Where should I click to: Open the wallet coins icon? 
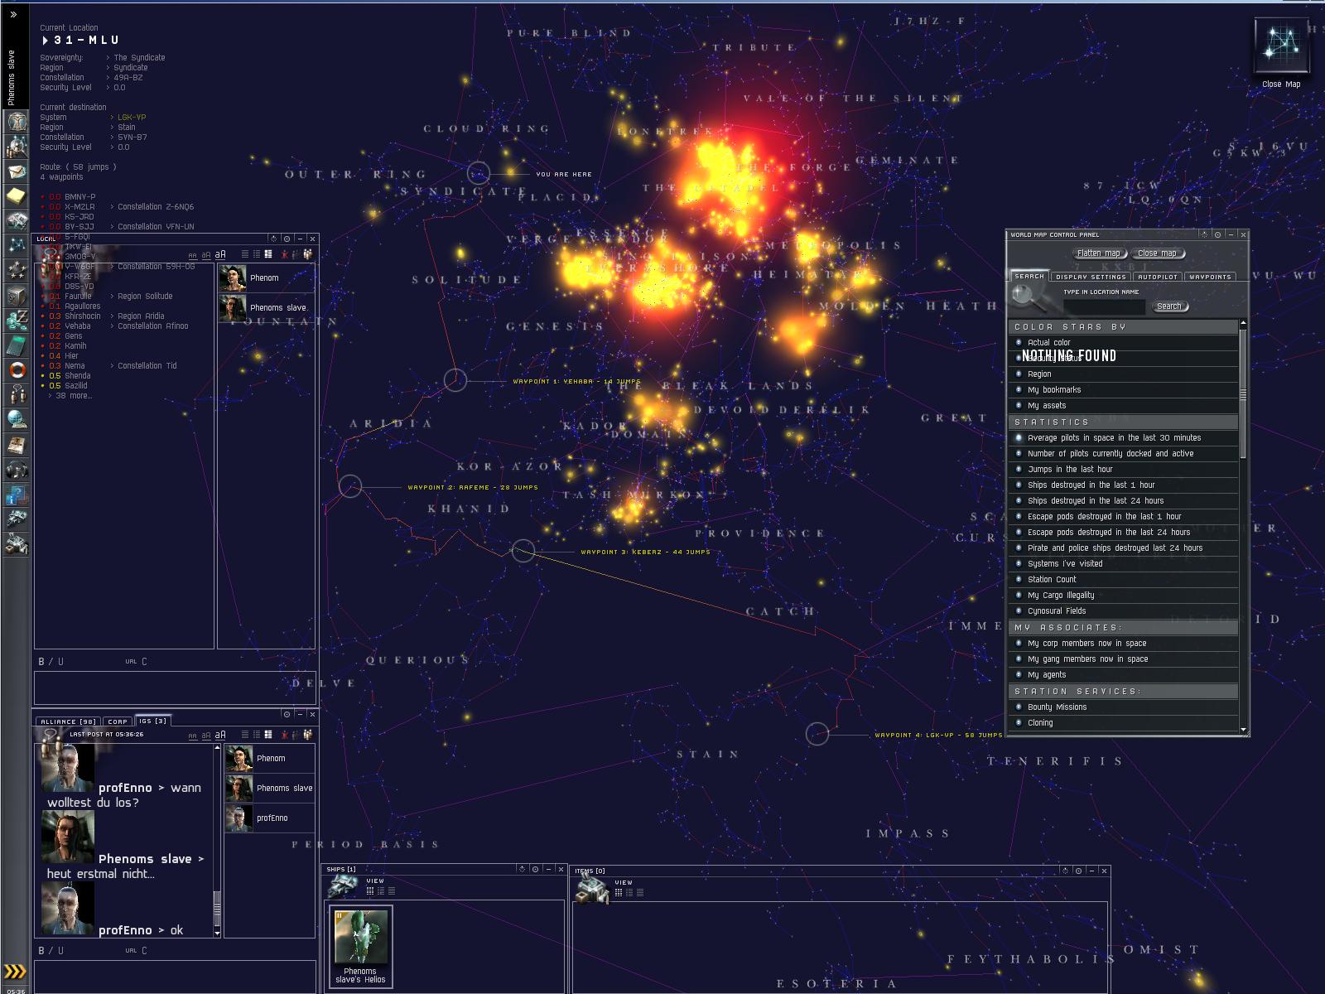click(x=17, y=321)
